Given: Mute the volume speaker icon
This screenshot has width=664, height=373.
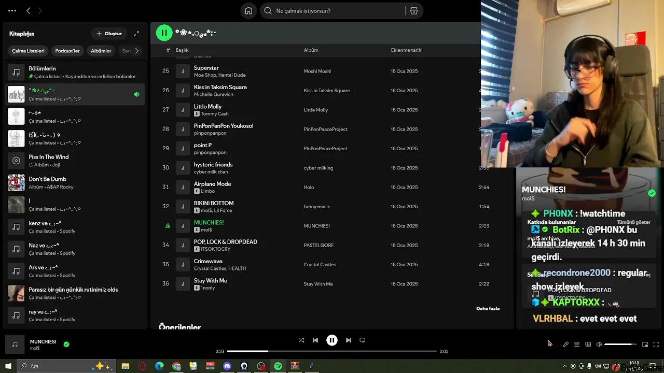Looking at the screenshot, I should pyautogui.click(x=599, y=345).
